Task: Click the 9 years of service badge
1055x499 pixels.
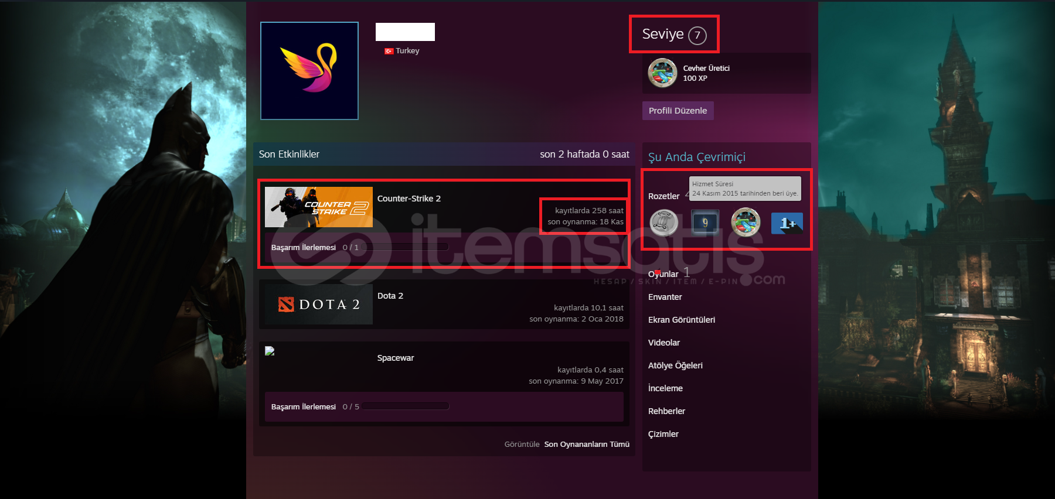Action: pyautogui.click(x=705, y=223)
